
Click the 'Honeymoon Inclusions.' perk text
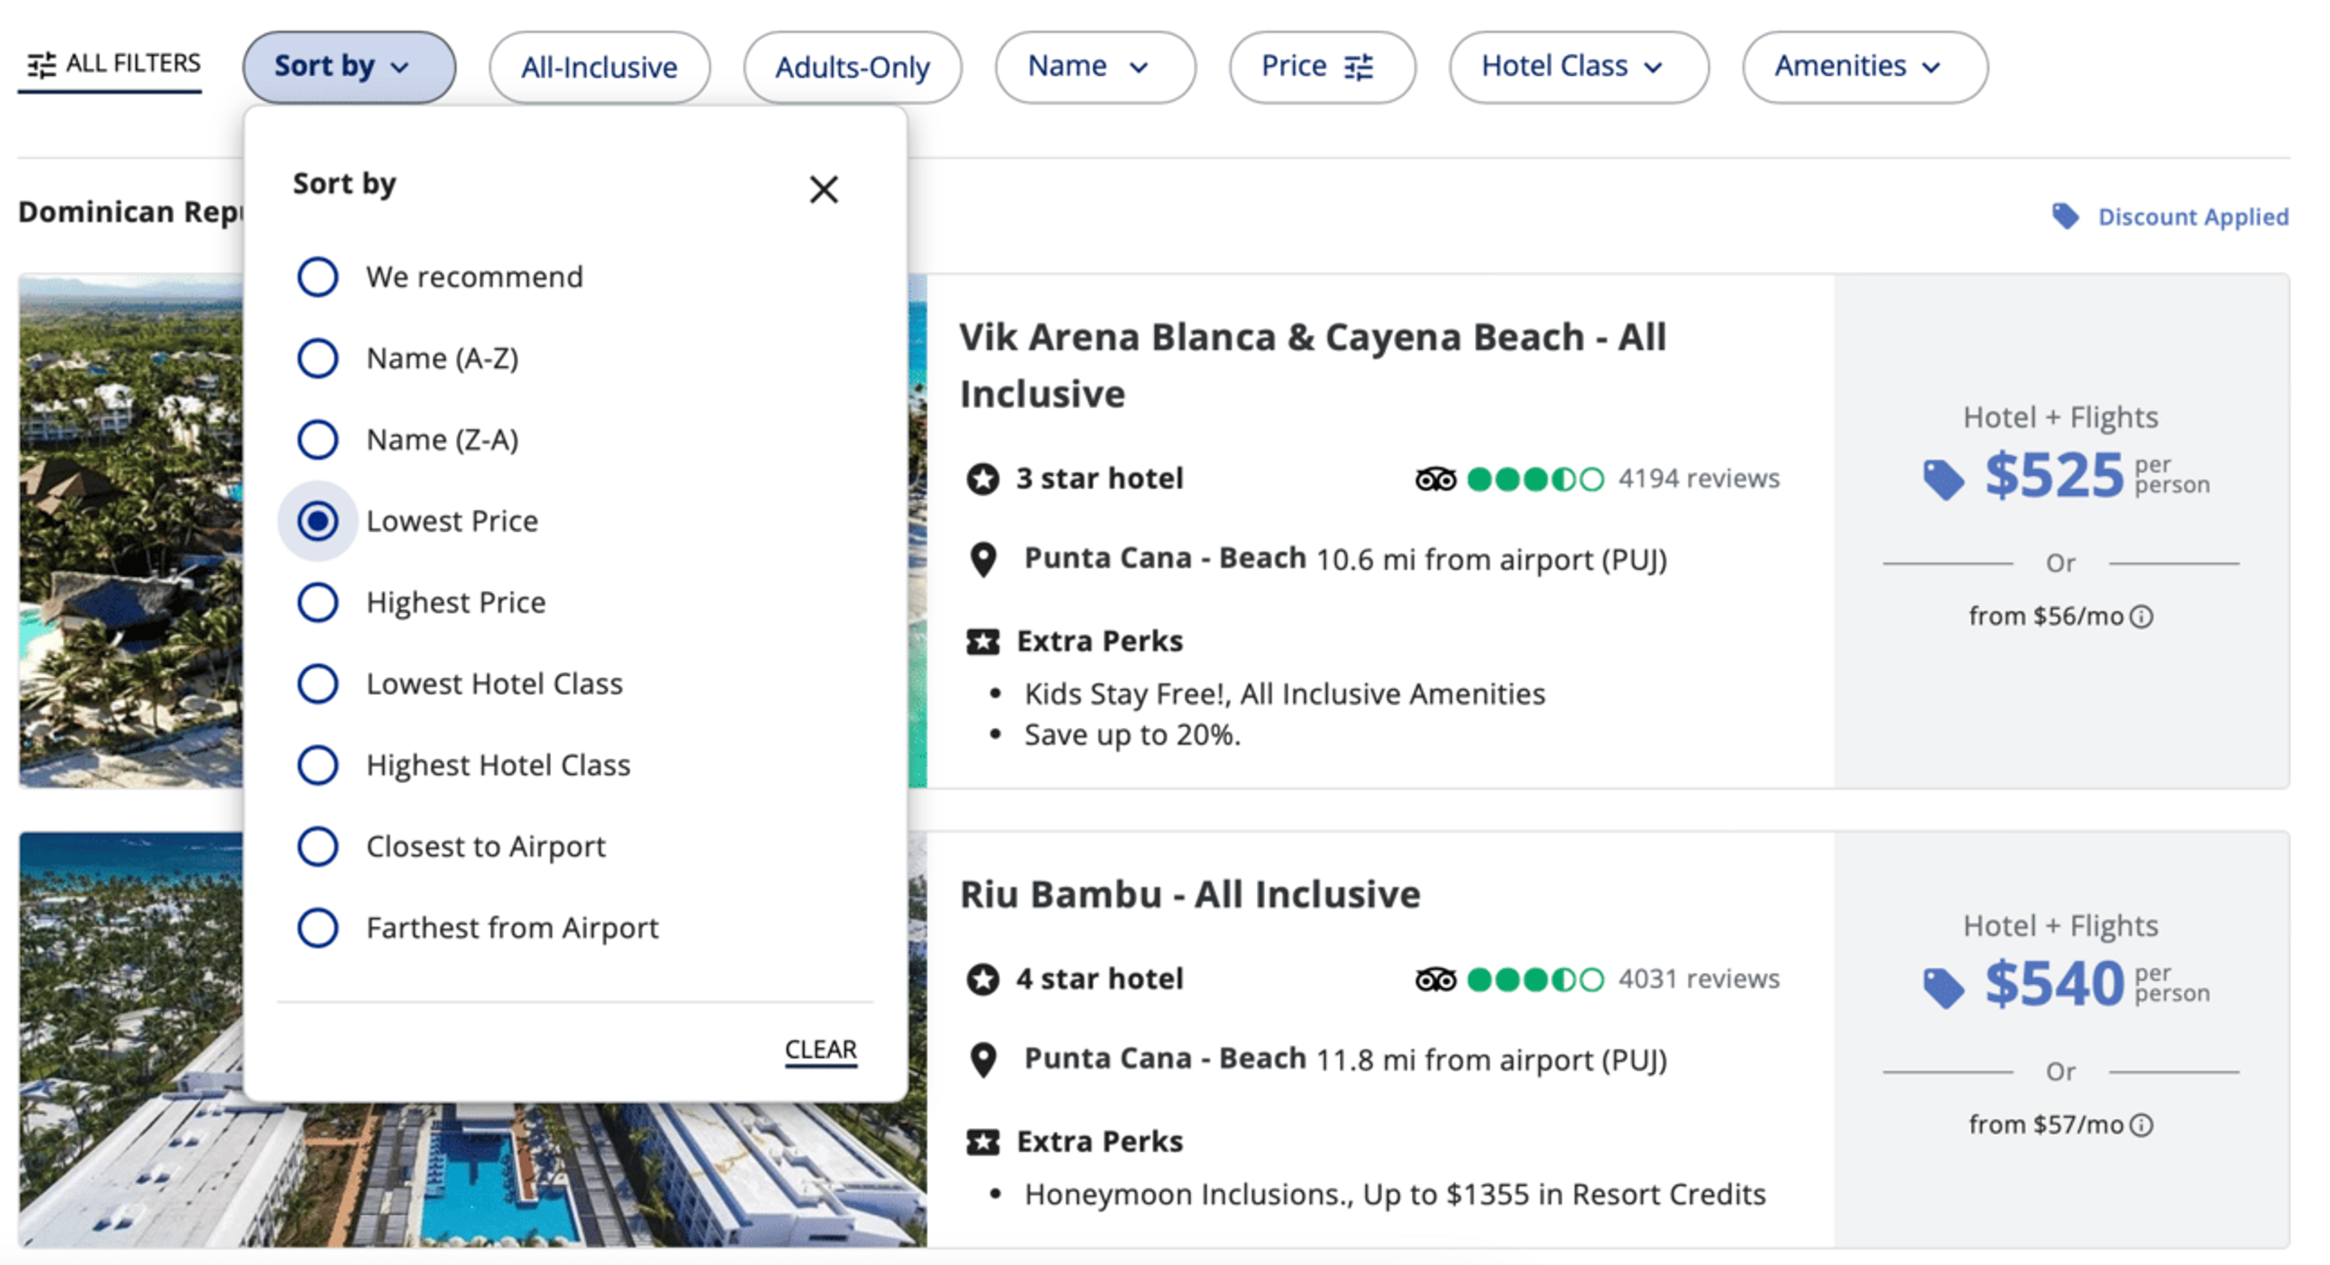point(1189,1195)
